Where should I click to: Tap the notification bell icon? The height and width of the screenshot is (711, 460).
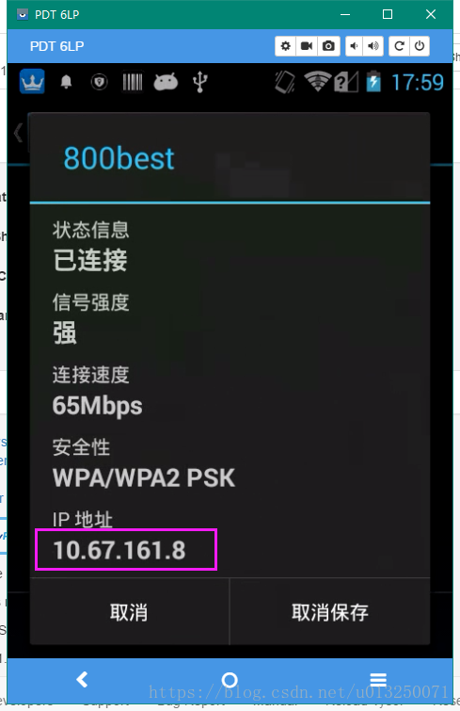click(66, 82)
